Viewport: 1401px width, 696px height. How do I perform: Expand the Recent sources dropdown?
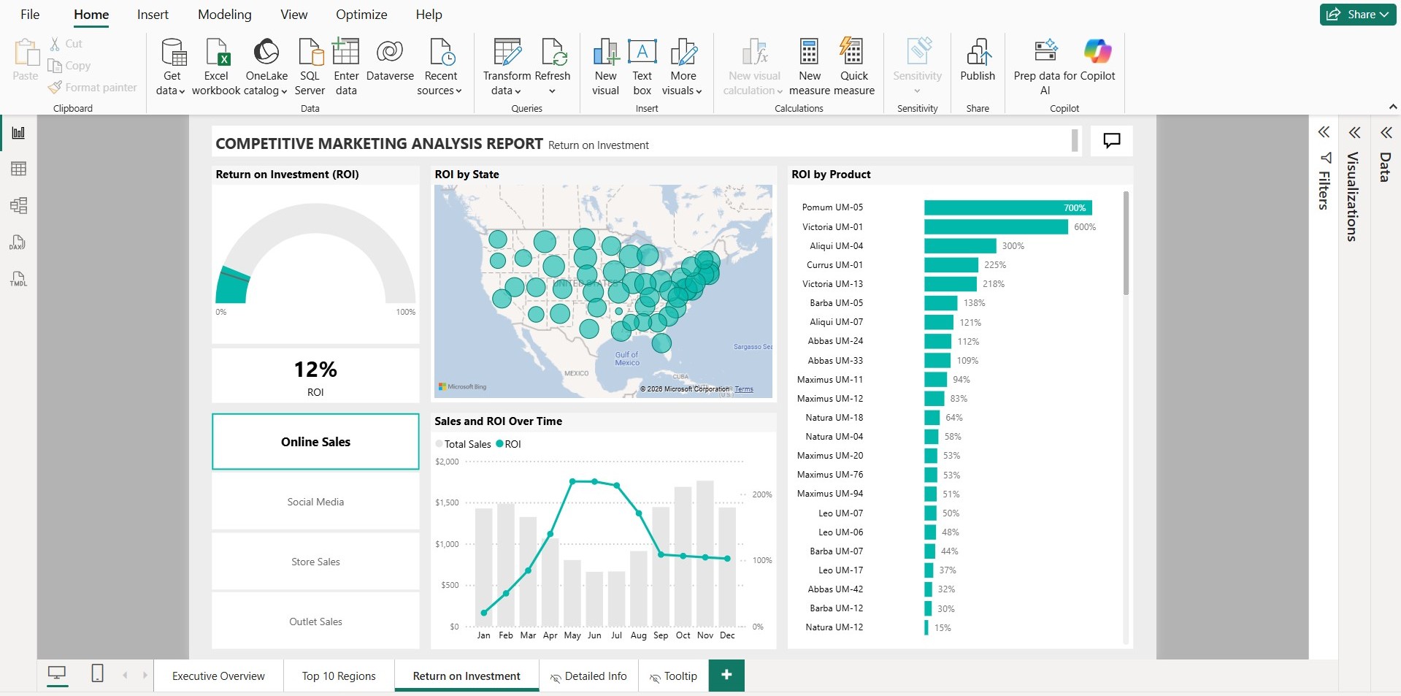(440, 83)
